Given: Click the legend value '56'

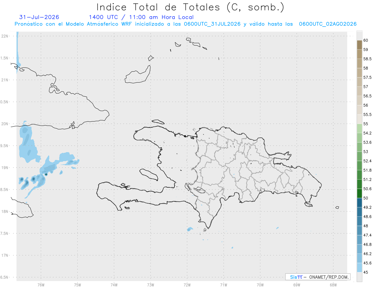Looking at the screenshot, I should click(x=366, y=105).
